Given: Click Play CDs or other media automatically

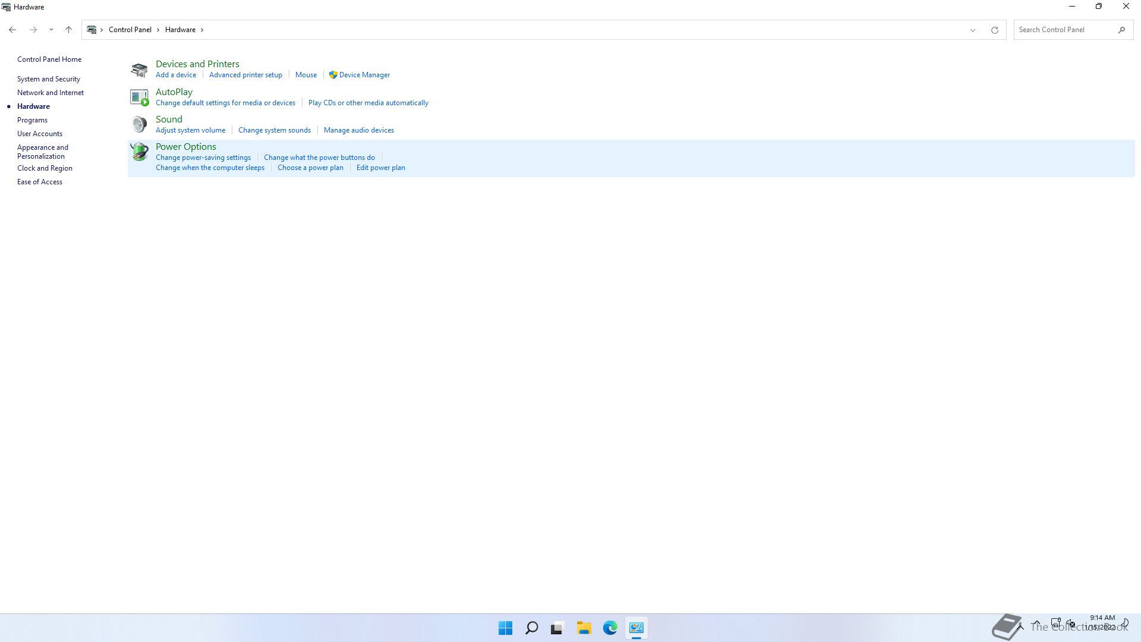Looking at the screenshot, I should (368, 103).
